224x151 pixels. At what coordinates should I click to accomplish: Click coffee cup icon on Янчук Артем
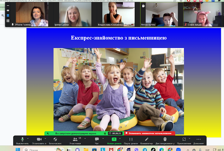[x=143, y=6]
